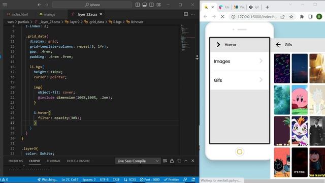
Task: Bookmark this page with the star
Action: (x=291, y=17)
